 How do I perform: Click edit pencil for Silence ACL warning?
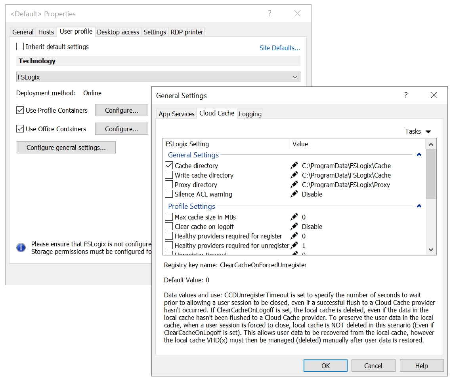pyautogui.click(x=294, y=194)
